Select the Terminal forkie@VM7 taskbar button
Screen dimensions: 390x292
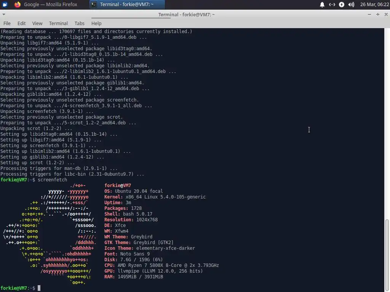point(127,5)
